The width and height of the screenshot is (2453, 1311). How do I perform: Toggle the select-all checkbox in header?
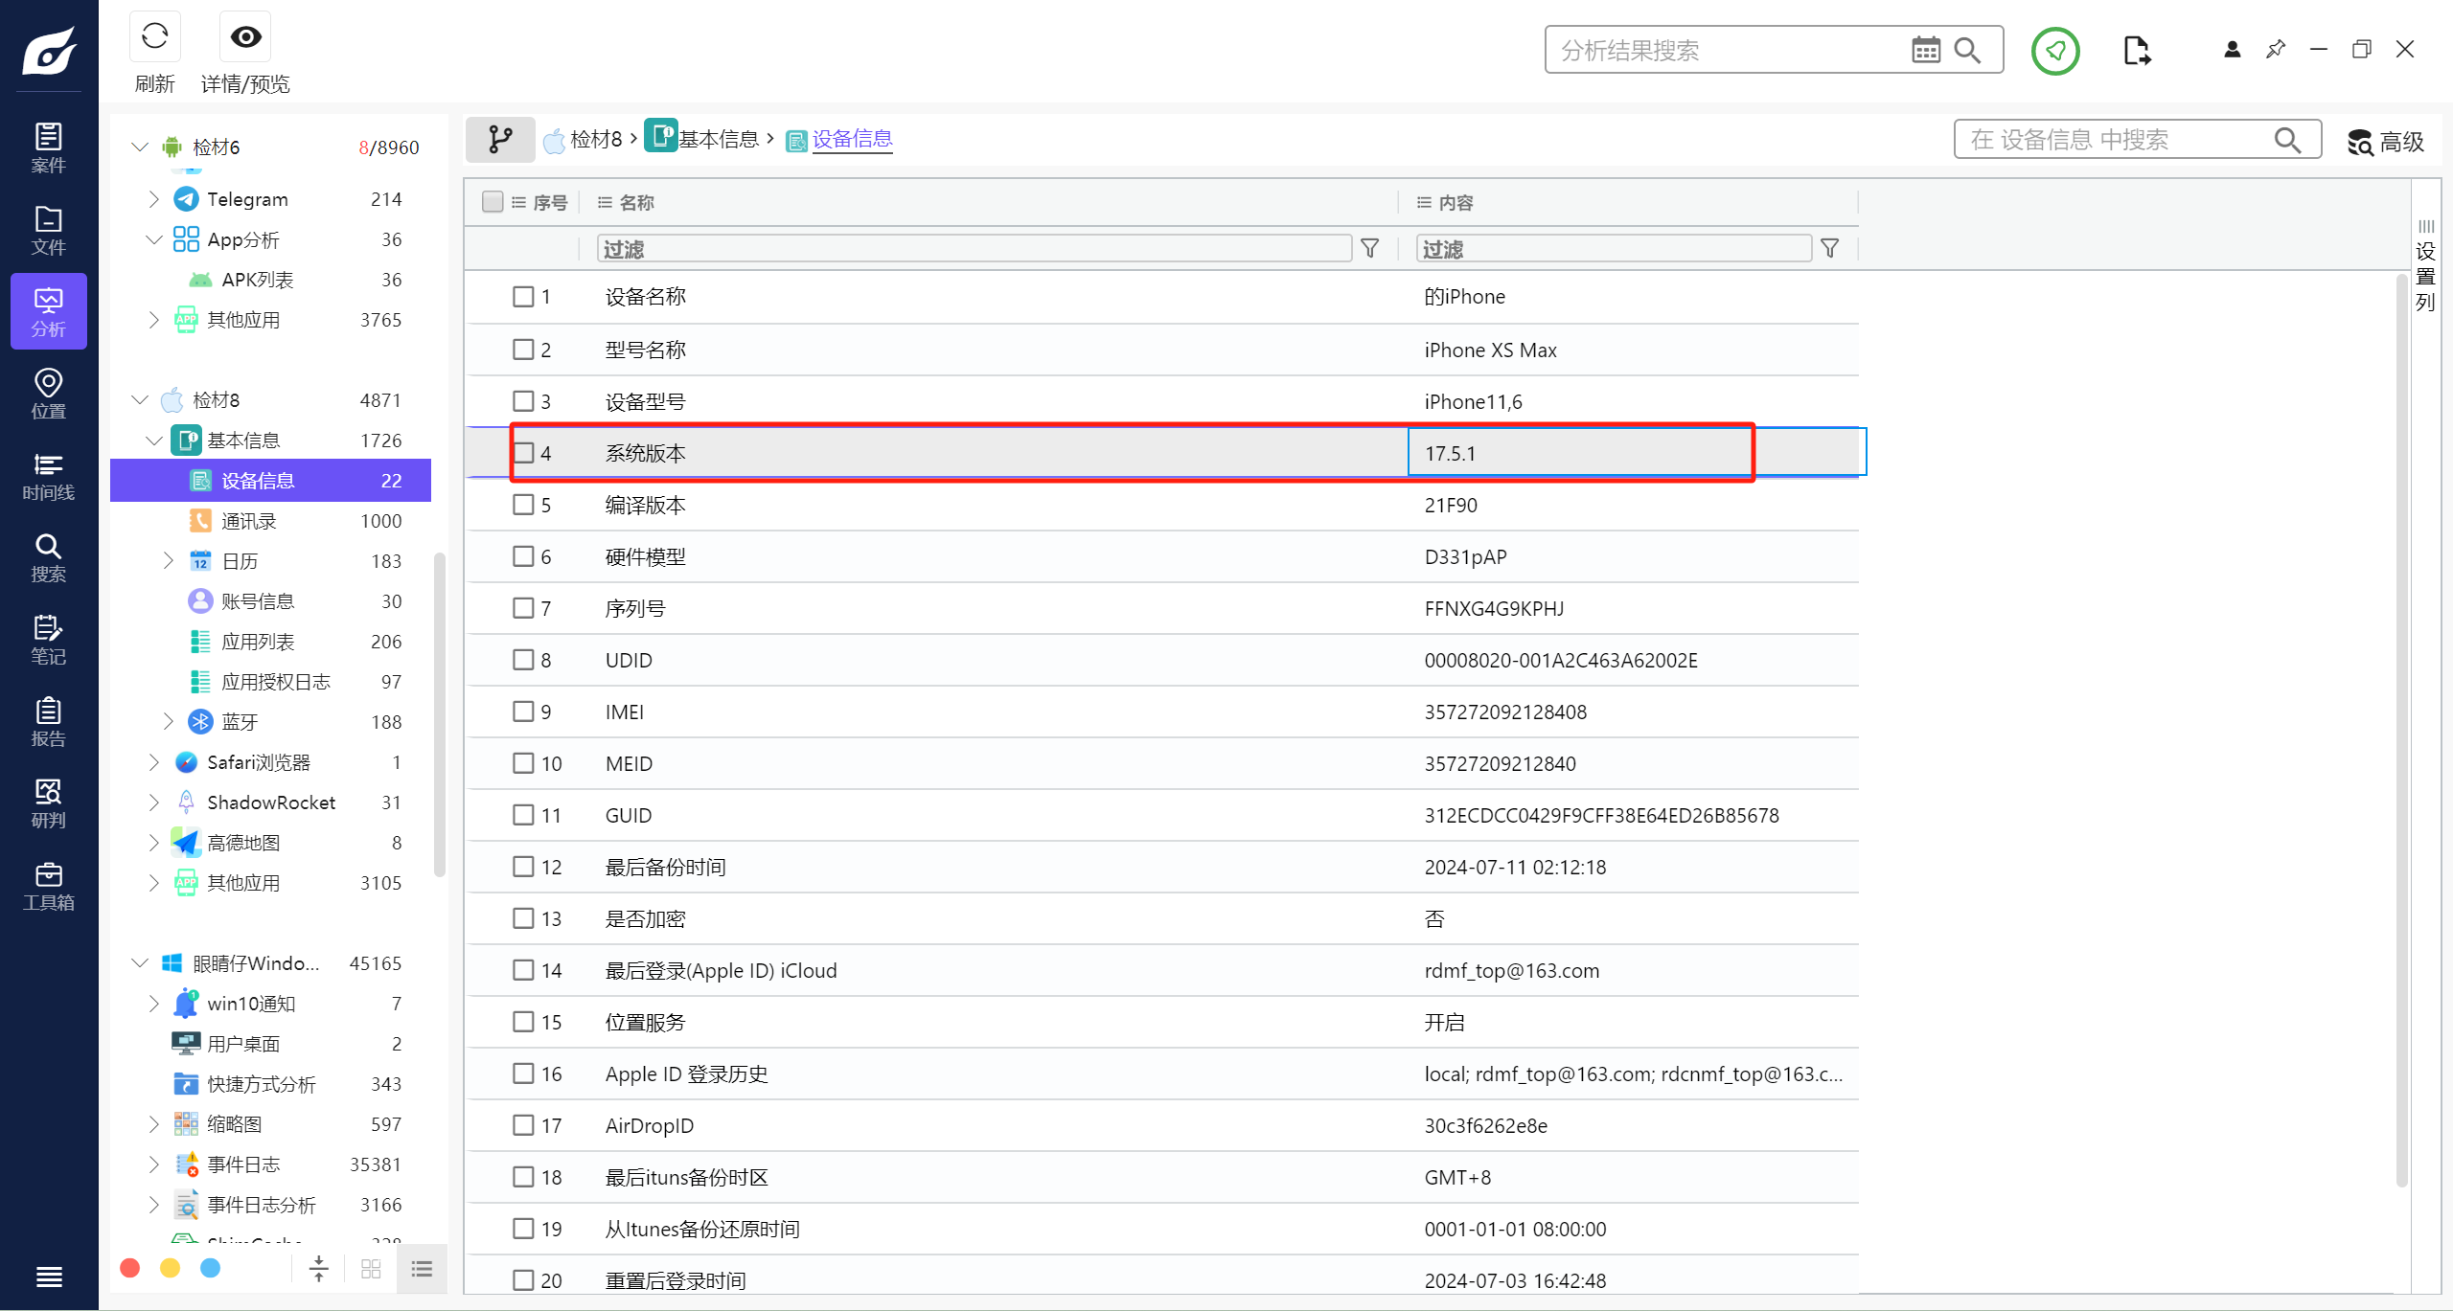pos(493,202)
